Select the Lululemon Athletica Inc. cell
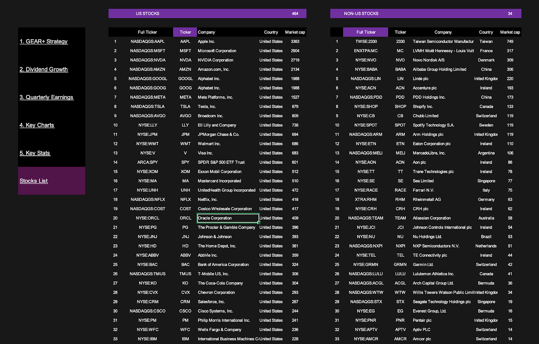Viewport: 539px width, 344px height. click(x=433, y=274)
